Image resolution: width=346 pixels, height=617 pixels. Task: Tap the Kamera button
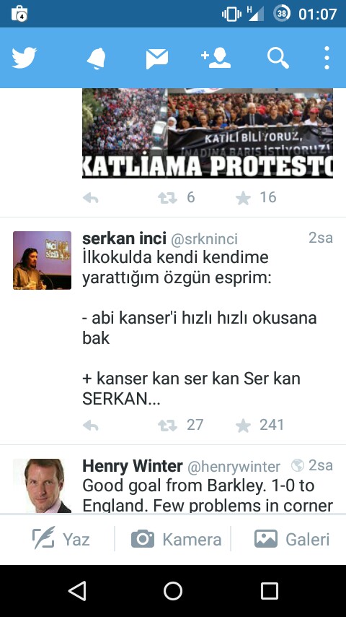click(176, 539)
